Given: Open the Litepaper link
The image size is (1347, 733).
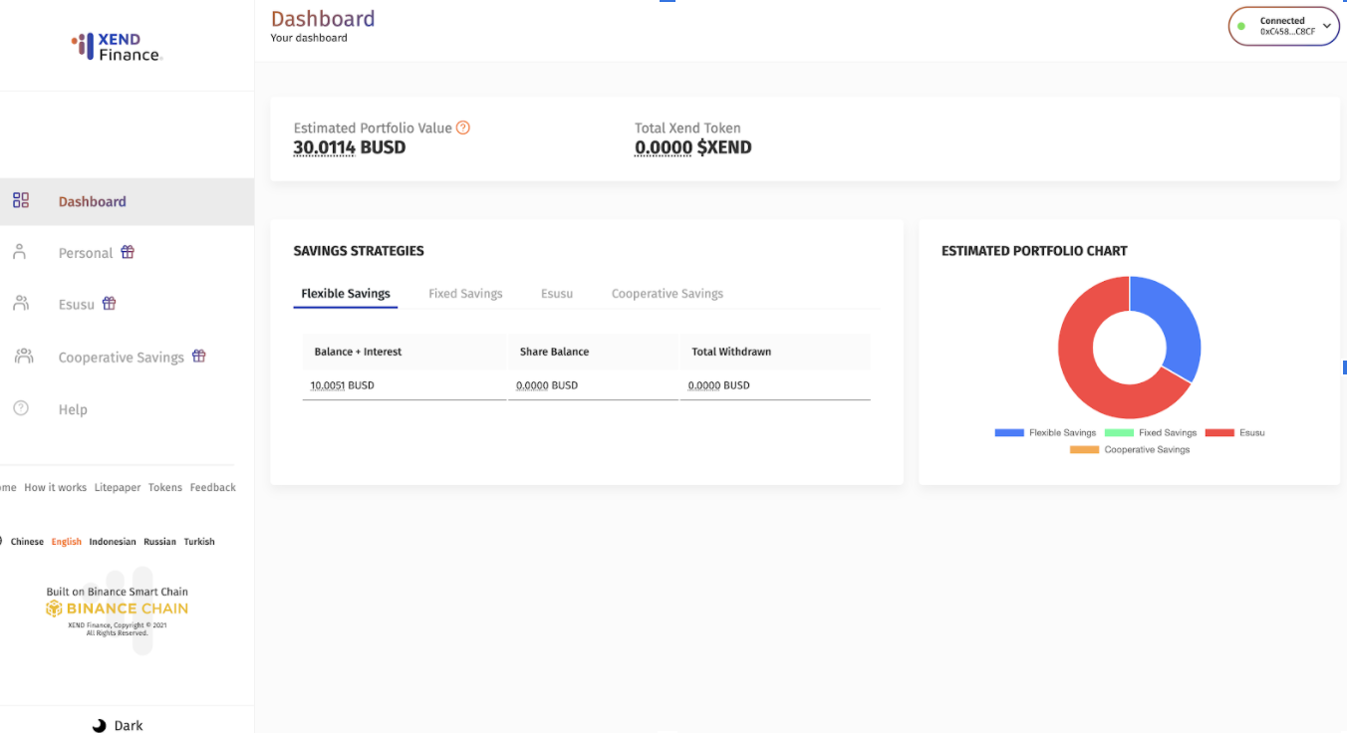Looking at the screenshot, I should coord(118,488).
